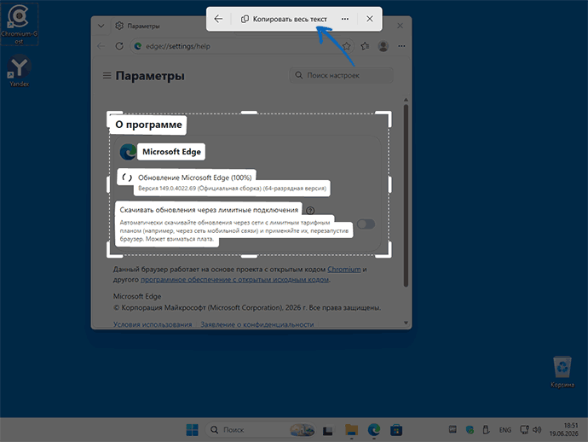This screenshot has width=588, height=442.
Task: Open Условия использования link
Action: [153, 324]
